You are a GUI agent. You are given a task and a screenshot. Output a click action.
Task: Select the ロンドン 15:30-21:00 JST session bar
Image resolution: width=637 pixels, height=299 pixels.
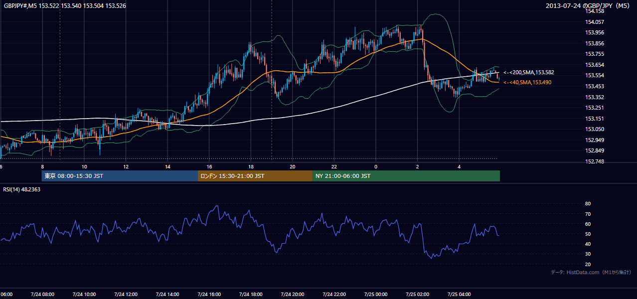tap(255, 176)
